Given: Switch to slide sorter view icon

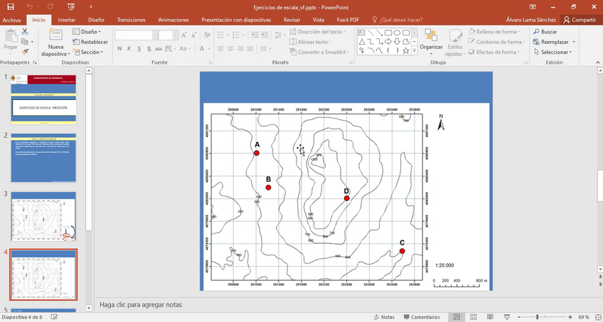Looking at the screenshot, I should pyautogui.click(x=472, y=317).
